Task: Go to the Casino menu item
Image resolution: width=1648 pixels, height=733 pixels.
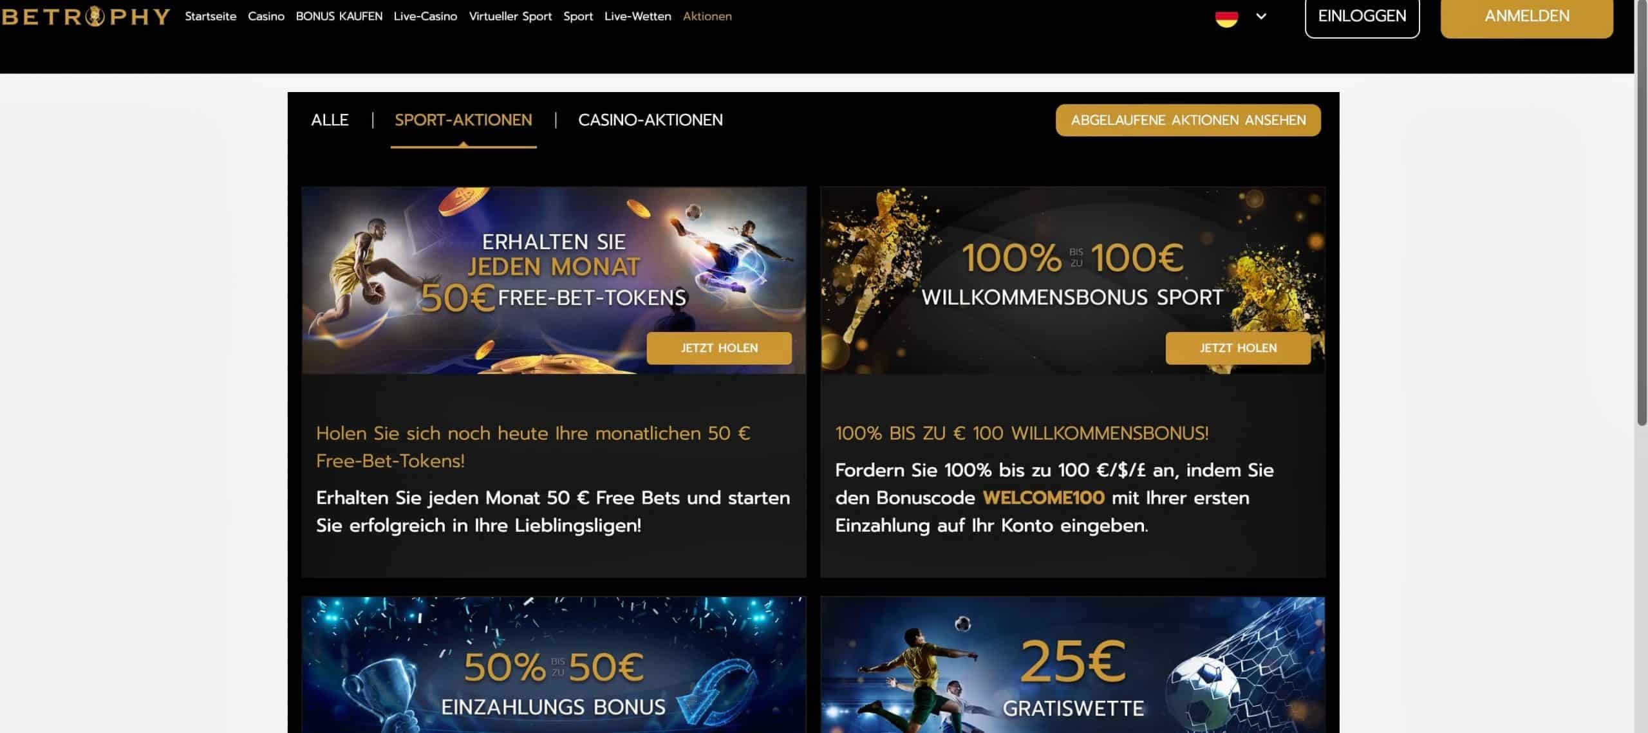Action: click(x=266, y=16)
